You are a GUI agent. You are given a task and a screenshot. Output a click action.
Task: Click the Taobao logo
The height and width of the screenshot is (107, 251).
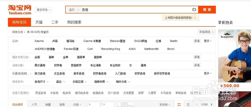tap(20, 10)
